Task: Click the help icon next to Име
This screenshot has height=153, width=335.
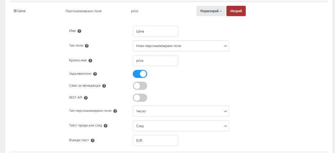Action: tap(79, 31)
